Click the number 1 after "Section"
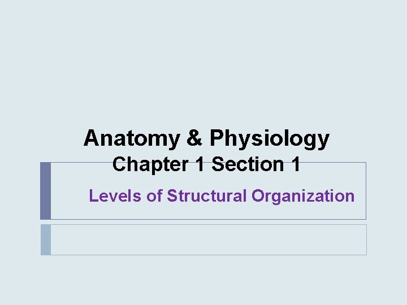Viewport: 407px width, 305px height. click(x=296, y=164)
